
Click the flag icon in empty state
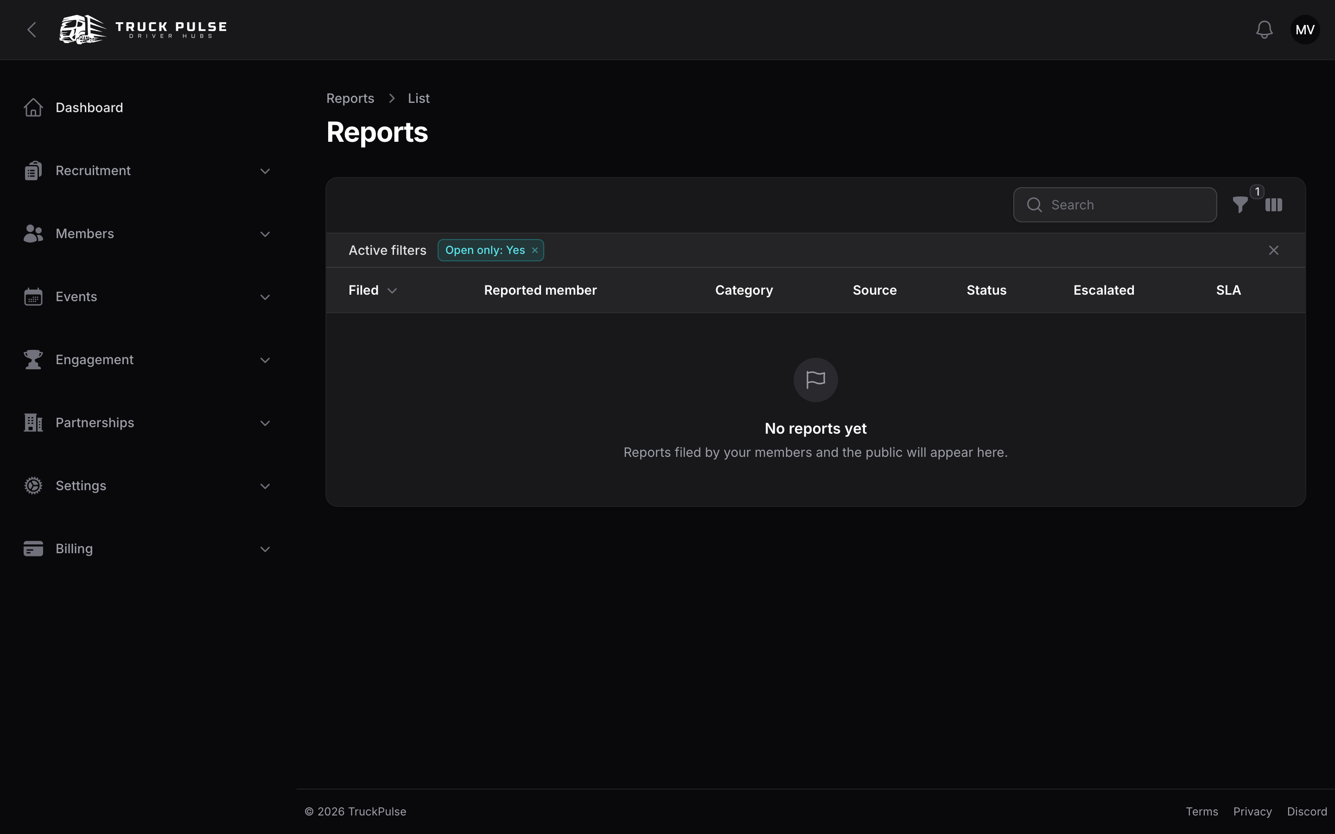[x=815, y=379]
